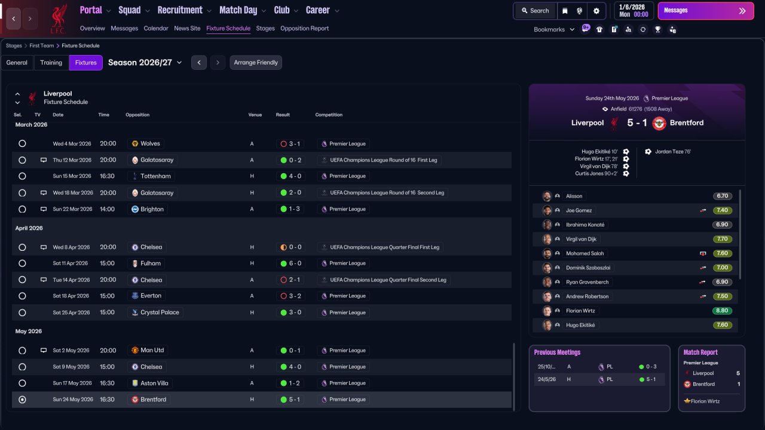The image size is (765, 430).
Task: Click the Everton club badge
Action: tap(135, 296)
